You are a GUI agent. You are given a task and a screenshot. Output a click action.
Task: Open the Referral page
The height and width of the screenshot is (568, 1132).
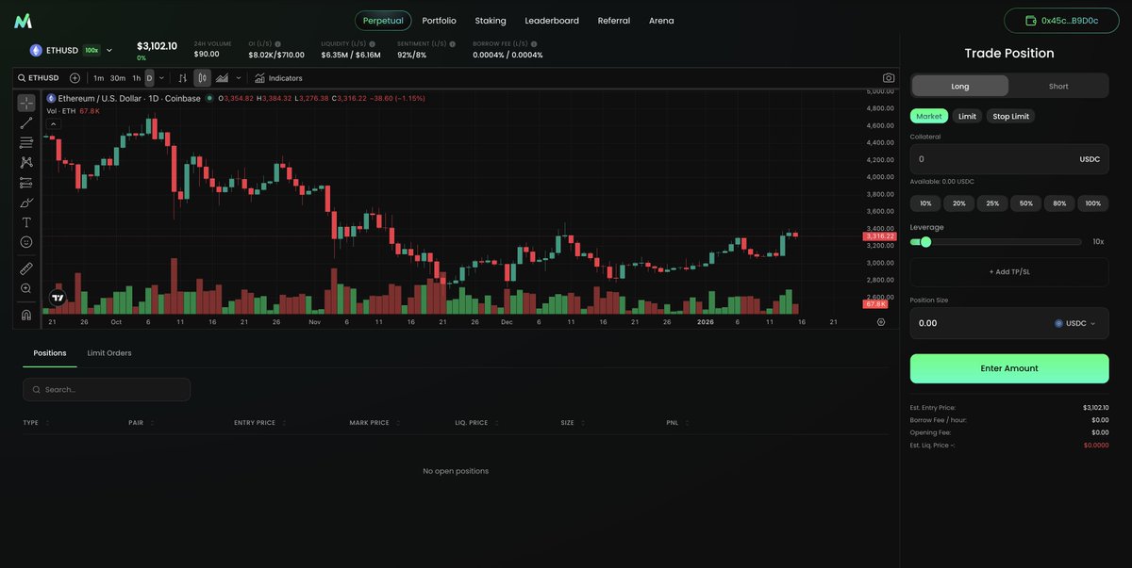pos(614,21)
